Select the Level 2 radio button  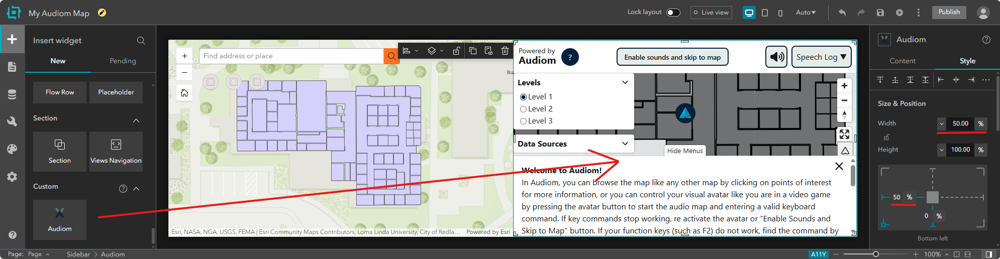[524, 109]
